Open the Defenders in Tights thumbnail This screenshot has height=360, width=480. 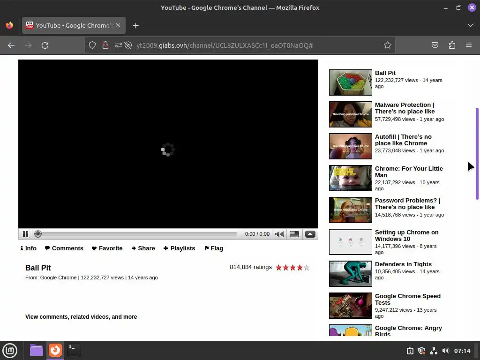click(351, 274)
